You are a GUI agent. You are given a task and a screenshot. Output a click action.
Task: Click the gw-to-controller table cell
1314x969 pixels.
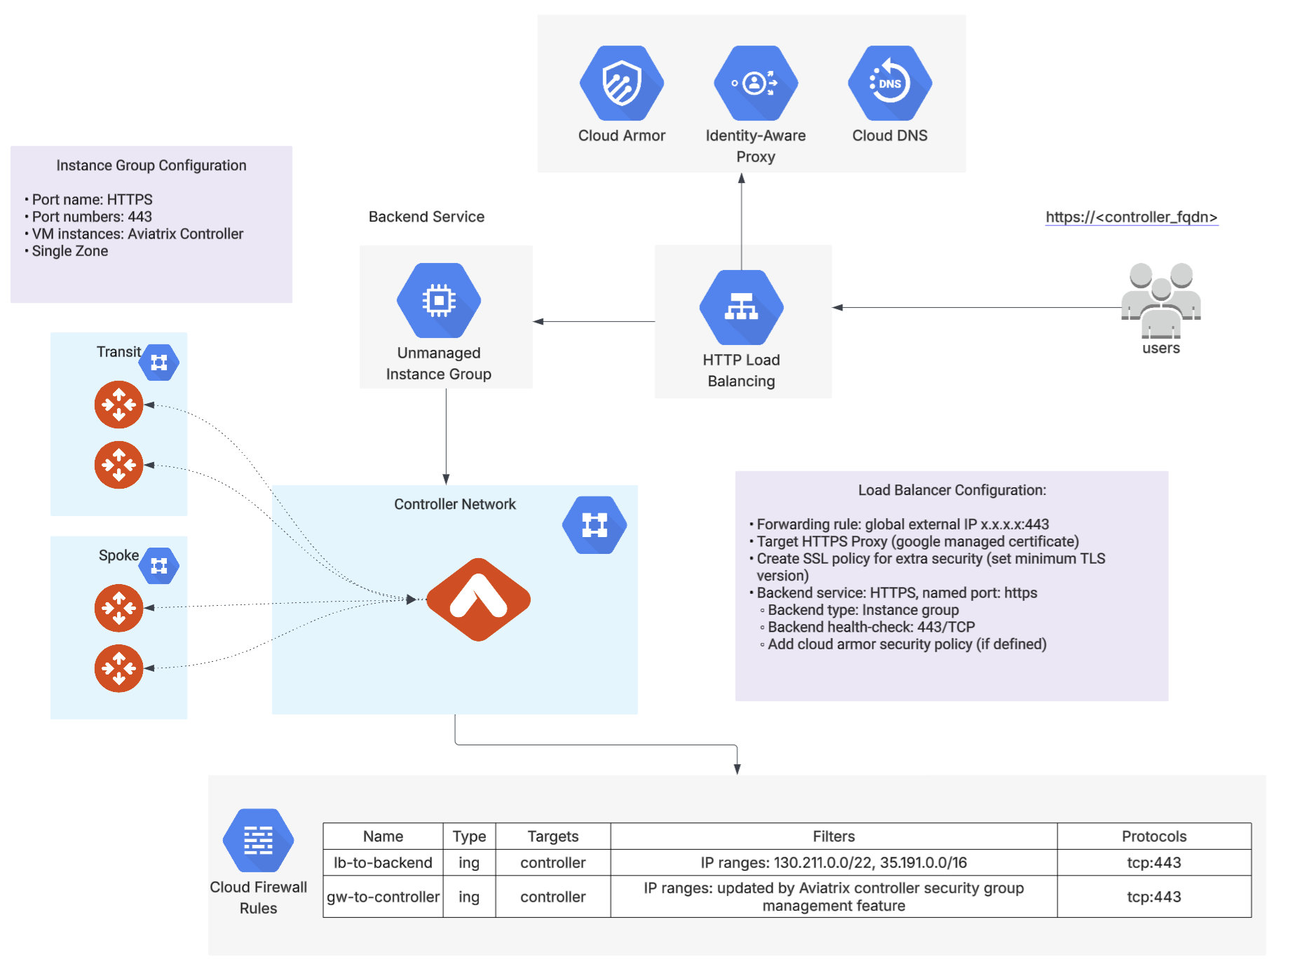tap(383, 897)
